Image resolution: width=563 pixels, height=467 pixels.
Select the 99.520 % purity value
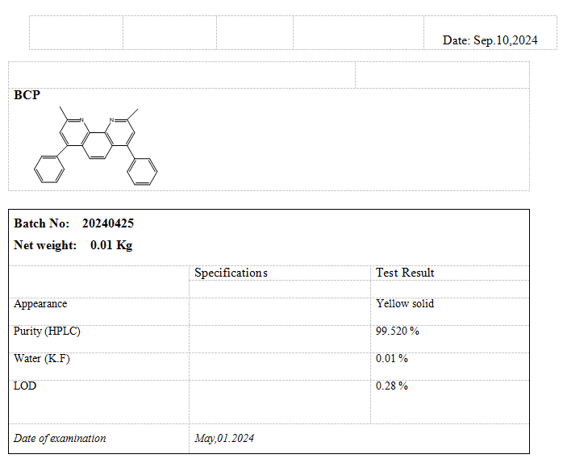(x=398, y=331)
